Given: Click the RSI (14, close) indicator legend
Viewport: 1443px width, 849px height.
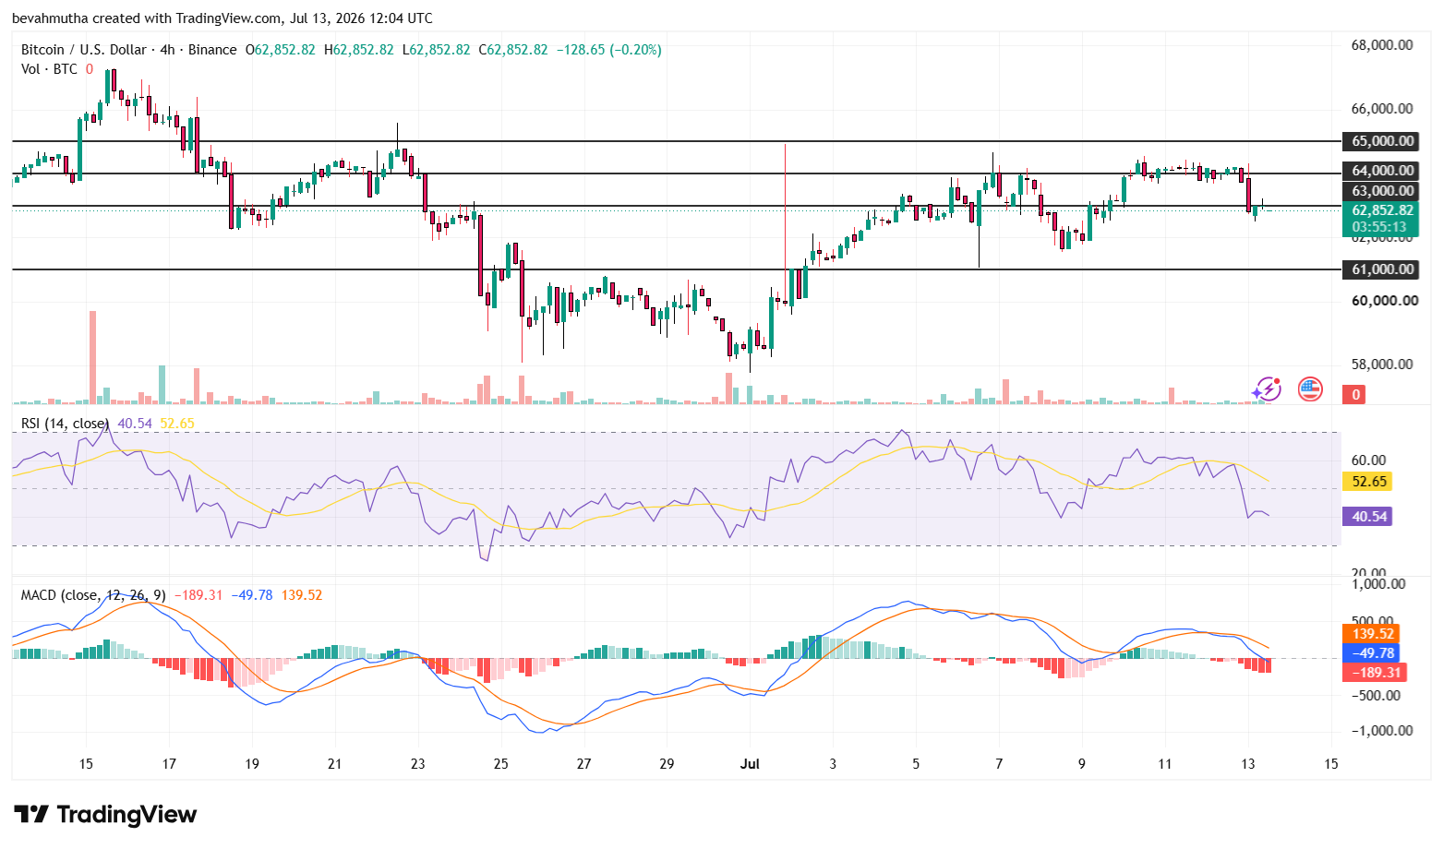Looking at the screenshot, I should point(65,424).
